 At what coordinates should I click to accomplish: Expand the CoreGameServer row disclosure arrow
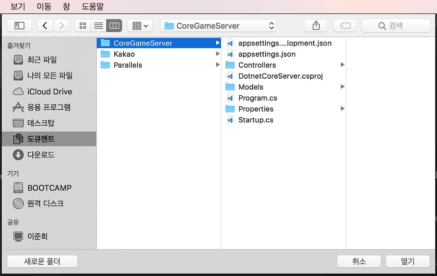217,43
